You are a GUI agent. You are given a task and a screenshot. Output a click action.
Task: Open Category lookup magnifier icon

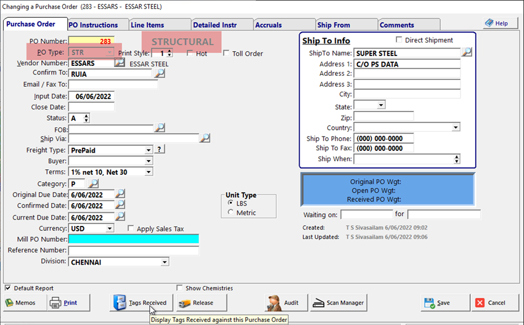[x=93, y=183]
